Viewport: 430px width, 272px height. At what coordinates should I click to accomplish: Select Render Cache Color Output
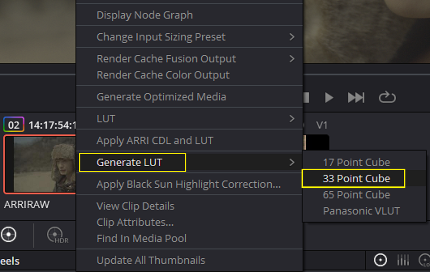click(x=189, y=75)
